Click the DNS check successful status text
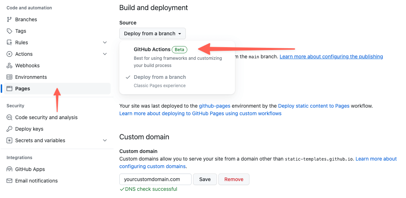Screen dimensions: 406x198 [x=151, y=189]
